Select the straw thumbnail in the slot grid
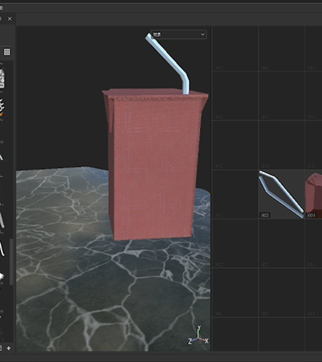Viewport: 322px width, 362px height. coord(281,194)
